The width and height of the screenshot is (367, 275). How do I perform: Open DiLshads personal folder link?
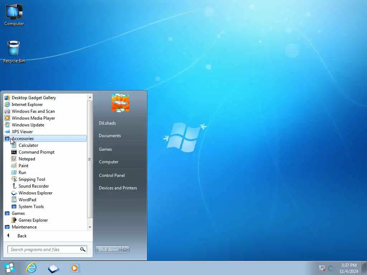(107, 123)
